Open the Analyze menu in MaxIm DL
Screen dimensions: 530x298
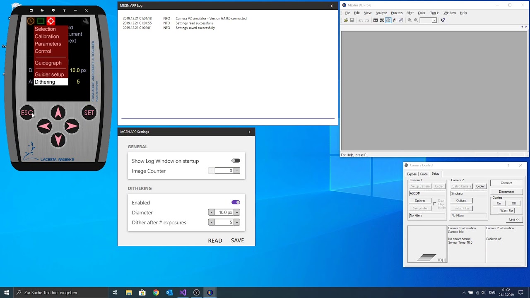(381, 13)
